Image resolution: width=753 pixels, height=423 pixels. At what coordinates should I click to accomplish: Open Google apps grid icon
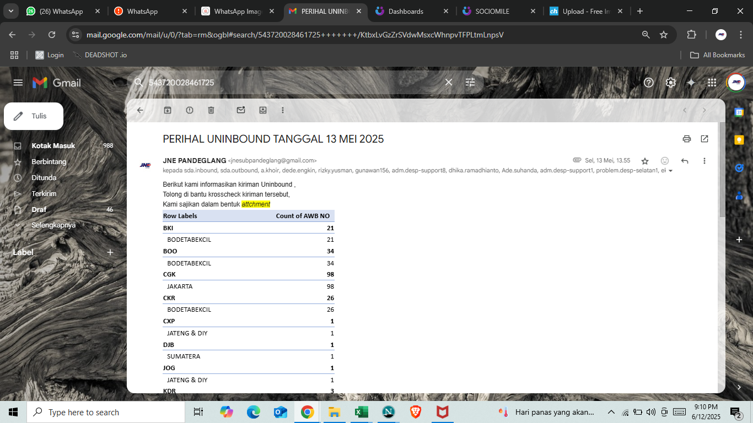712,83
